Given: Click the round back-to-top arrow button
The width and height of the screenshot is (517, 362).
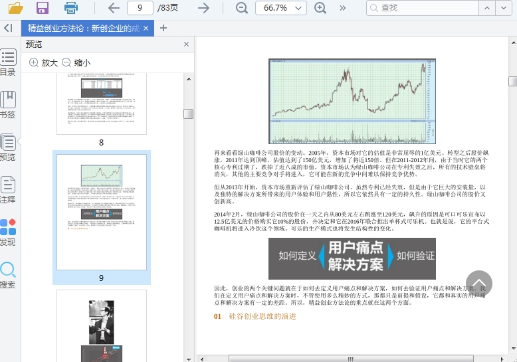Looking at the screenshot, I should click(x=478, y=284).
